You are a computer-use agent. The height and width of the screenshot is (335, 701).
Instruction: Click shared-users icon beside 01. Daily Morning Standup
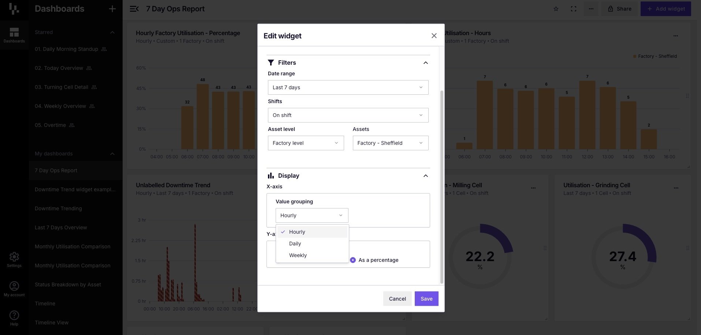coord(104,49)
